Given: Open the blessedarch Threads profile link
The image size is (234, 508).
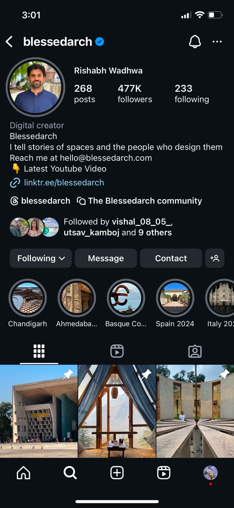Looking at the screenshot, I should (x=40, y=201).
